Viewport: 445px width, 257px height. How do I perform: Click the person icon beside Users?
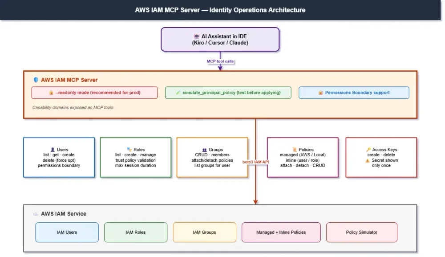(x=53, y=150)
